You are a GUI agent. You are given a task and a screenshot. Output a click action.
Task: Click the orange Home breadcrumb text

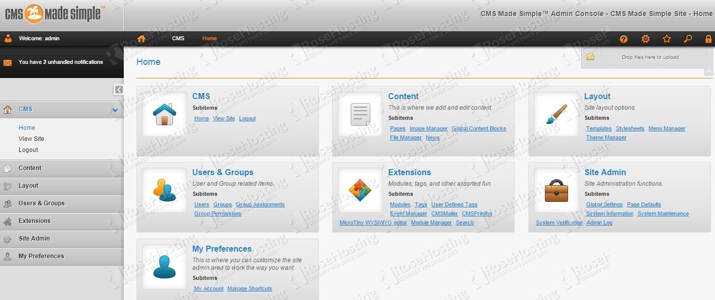coord(210,39)
